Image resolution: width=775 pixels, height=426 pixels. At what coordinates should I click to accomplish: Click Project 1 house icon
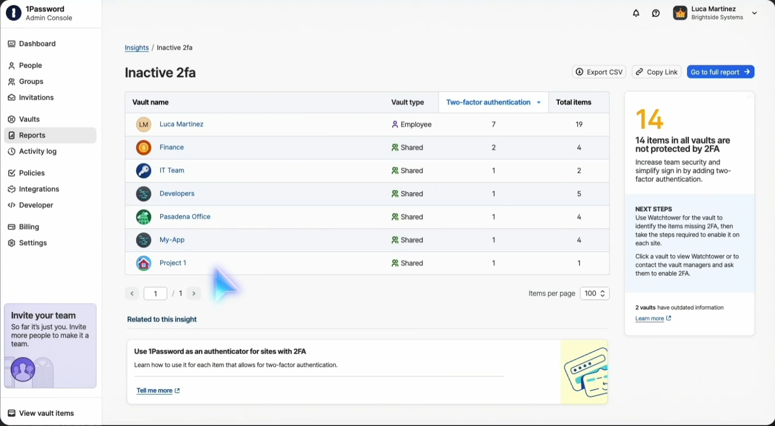coord(144,263)
